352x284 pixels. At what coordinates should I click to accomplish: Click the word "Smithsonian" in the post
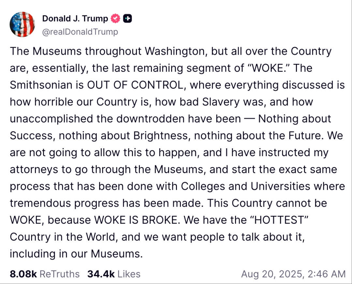pos(45,85)
